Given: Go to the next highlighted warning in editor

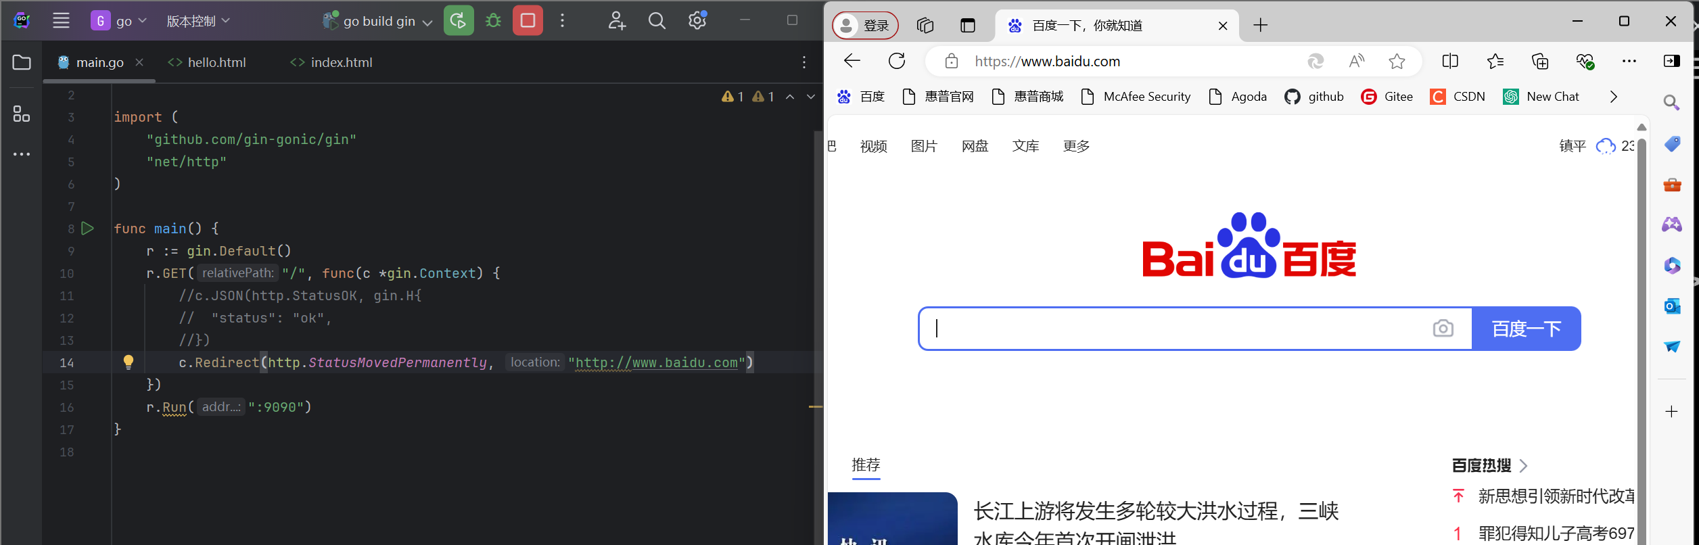Looking at the screenshot, I should (x=811, y=97).
